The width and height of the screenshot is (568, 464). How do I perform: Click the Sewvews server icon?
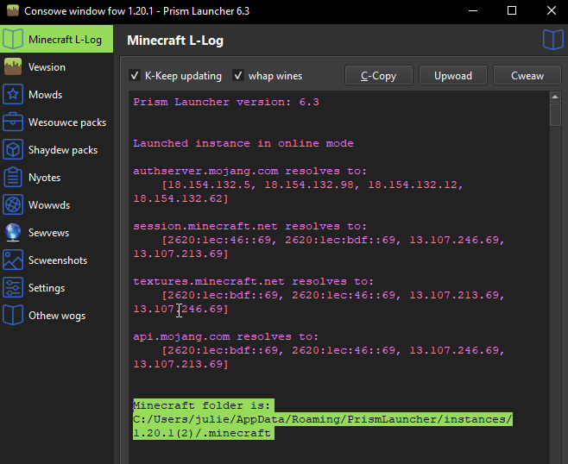pos(13,233)
